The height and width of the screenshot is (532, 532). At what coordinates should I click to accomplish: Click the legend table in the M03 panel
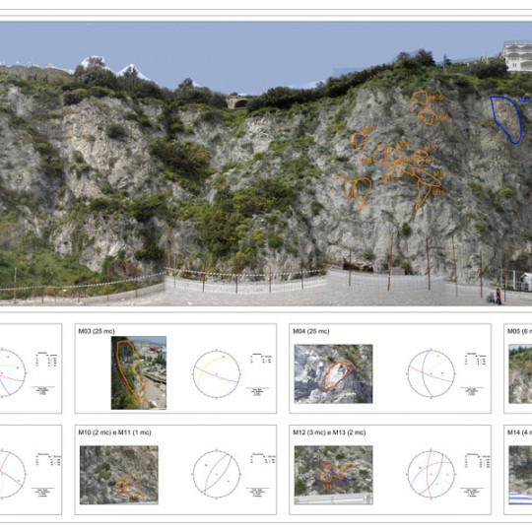tap(261, 358)
